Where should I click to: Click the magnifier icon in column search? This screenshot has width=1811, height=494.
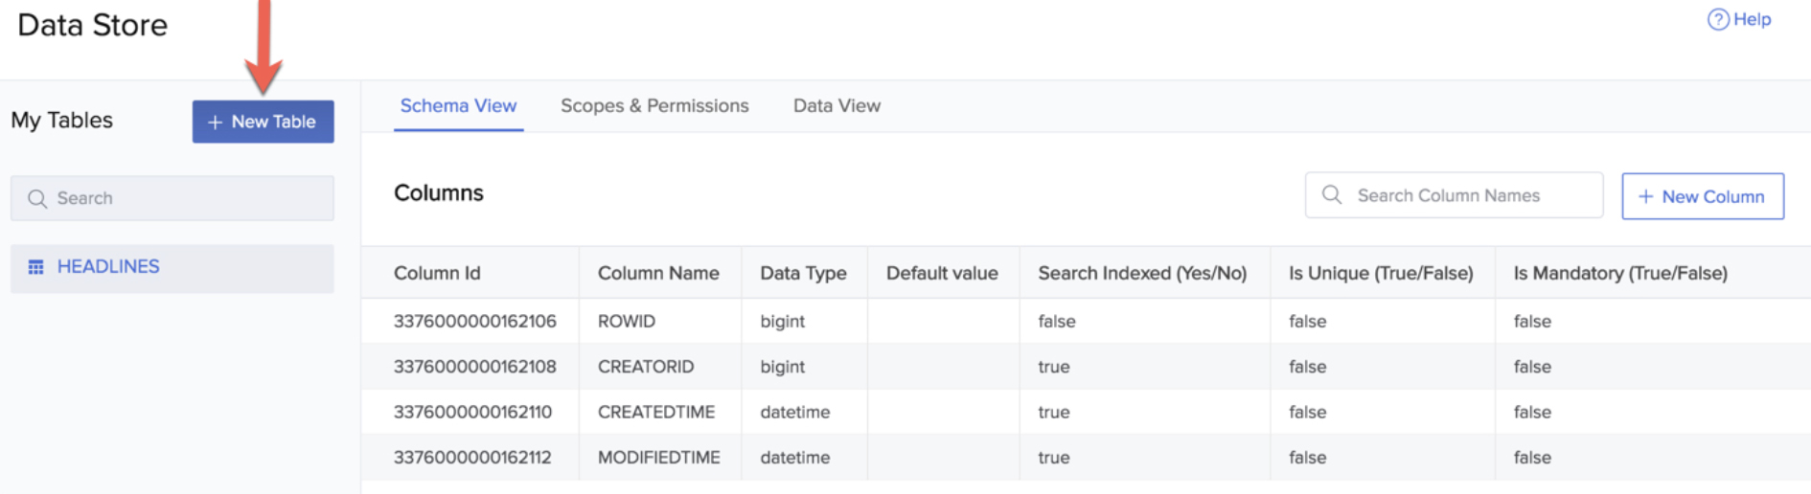coord(1331,195)
